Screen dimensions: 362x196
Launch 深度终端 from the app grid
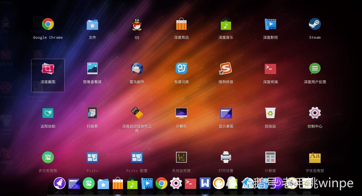pos(270,69)
